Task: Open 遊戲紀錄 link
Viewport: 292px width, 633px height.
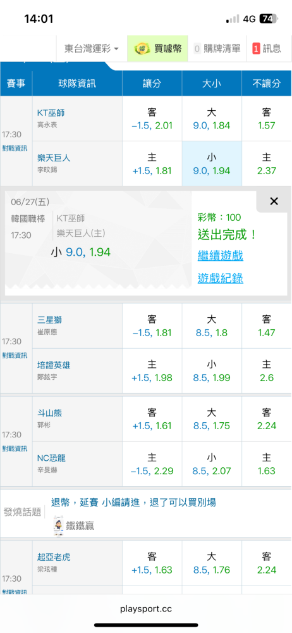Action: 220,278
